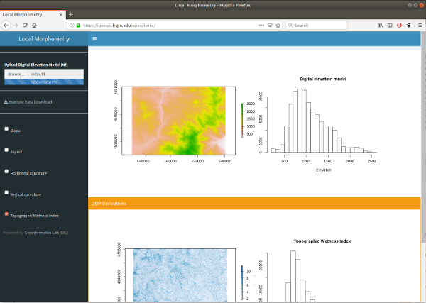This screenshot has height=303, width=426.
Task: Uncheck Topographic Wetness Index
Action: click(6, 214)
